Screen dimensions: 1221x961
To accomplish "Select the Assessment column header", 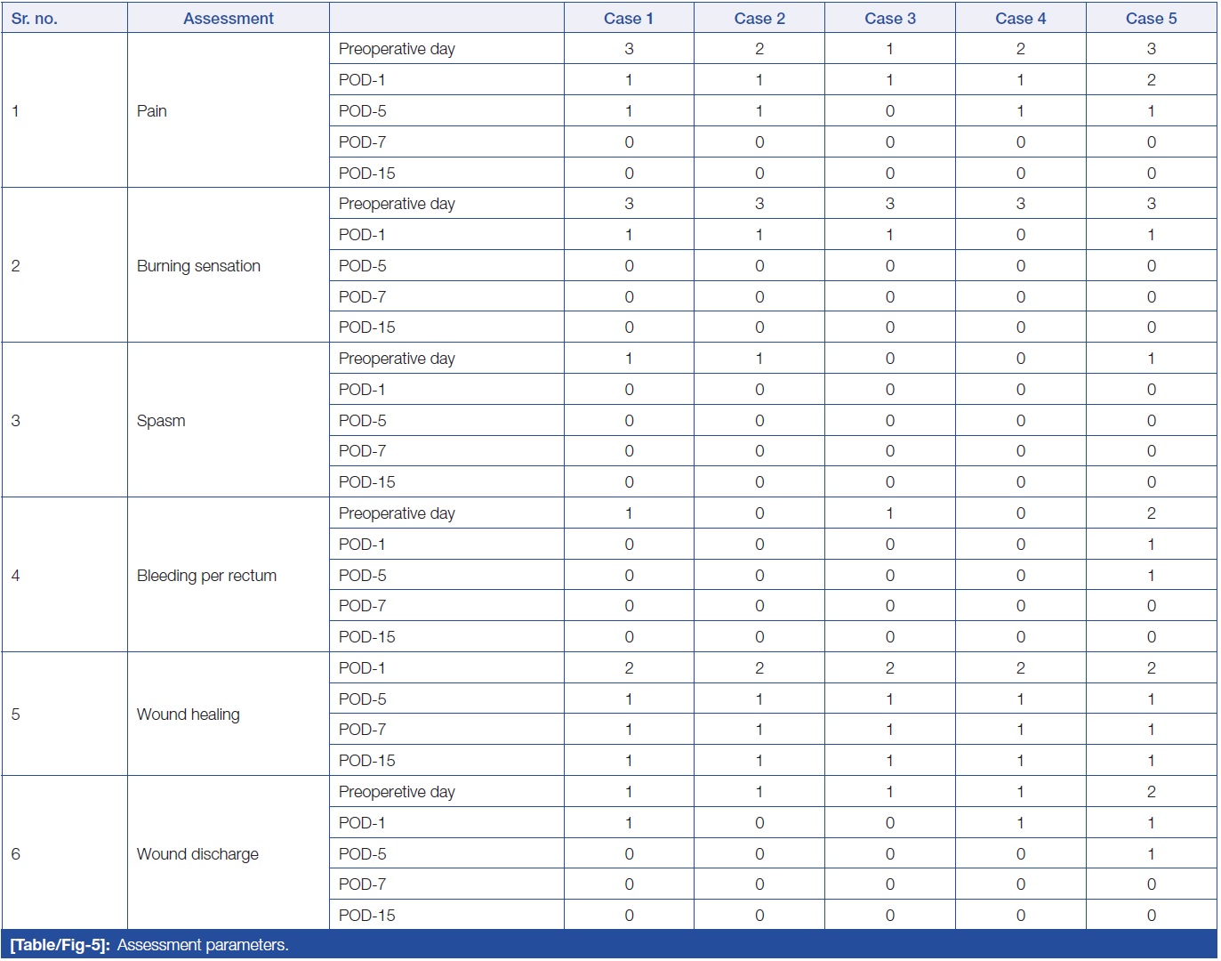I will tap(228, 19).
